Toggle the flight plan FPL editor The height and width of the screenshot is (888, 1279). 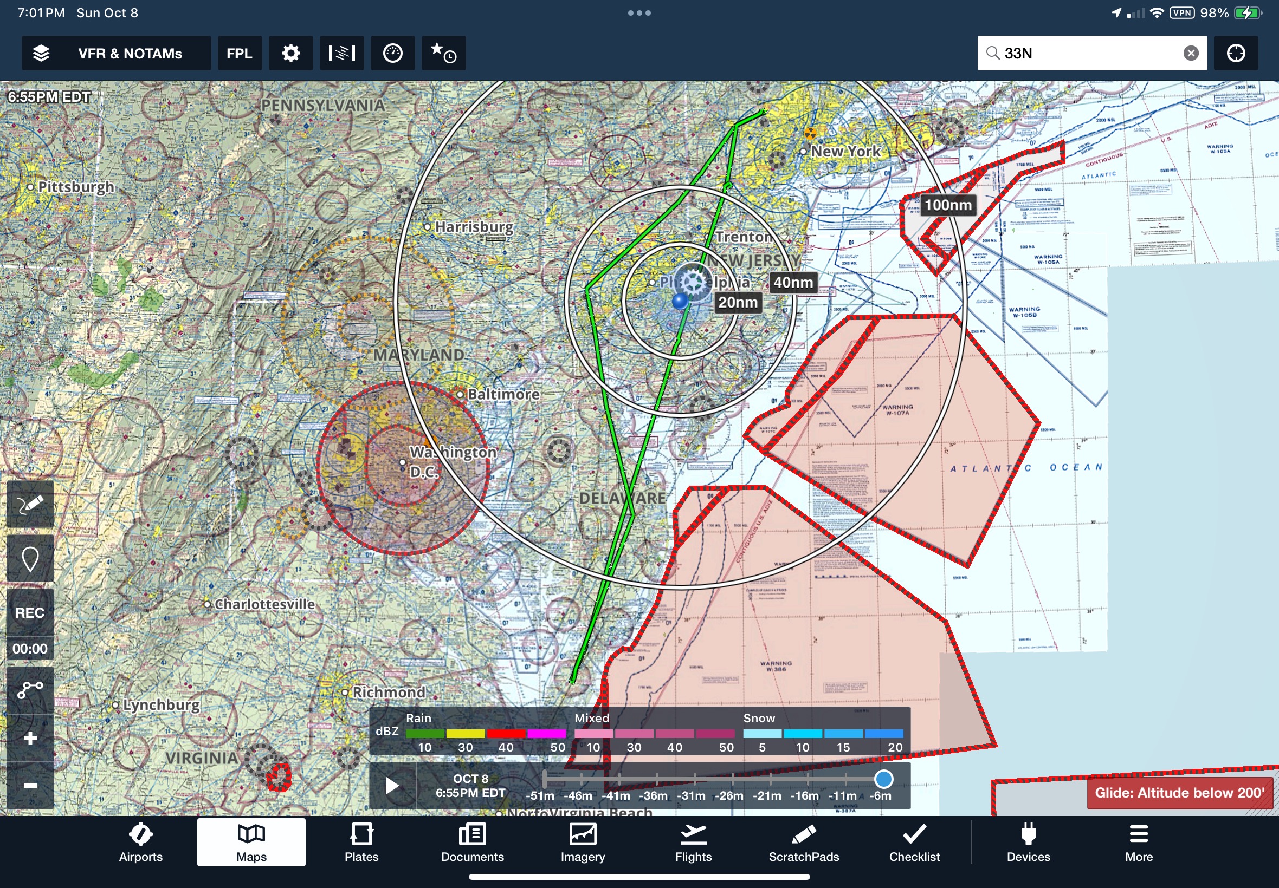tap(240, 54)
